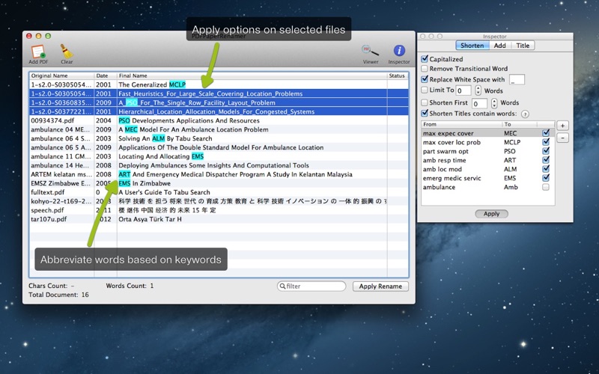Select ambulance keyword rule text
The image size is (599, 374).
[x=439, y=187]
